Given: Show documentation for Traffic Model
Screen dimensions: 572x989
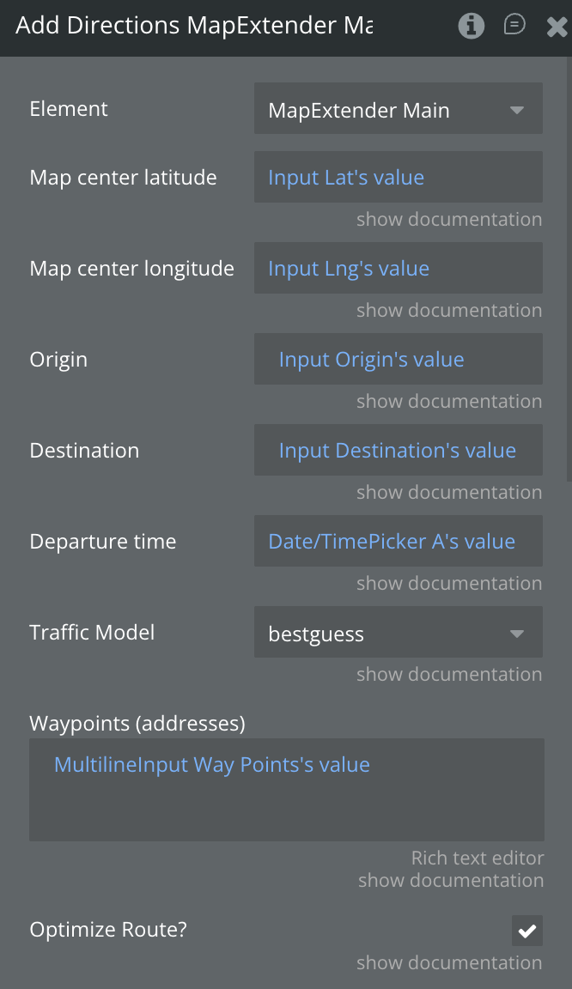Looking at the screenshot, I should pyautogui.click(x=449, y=675).
